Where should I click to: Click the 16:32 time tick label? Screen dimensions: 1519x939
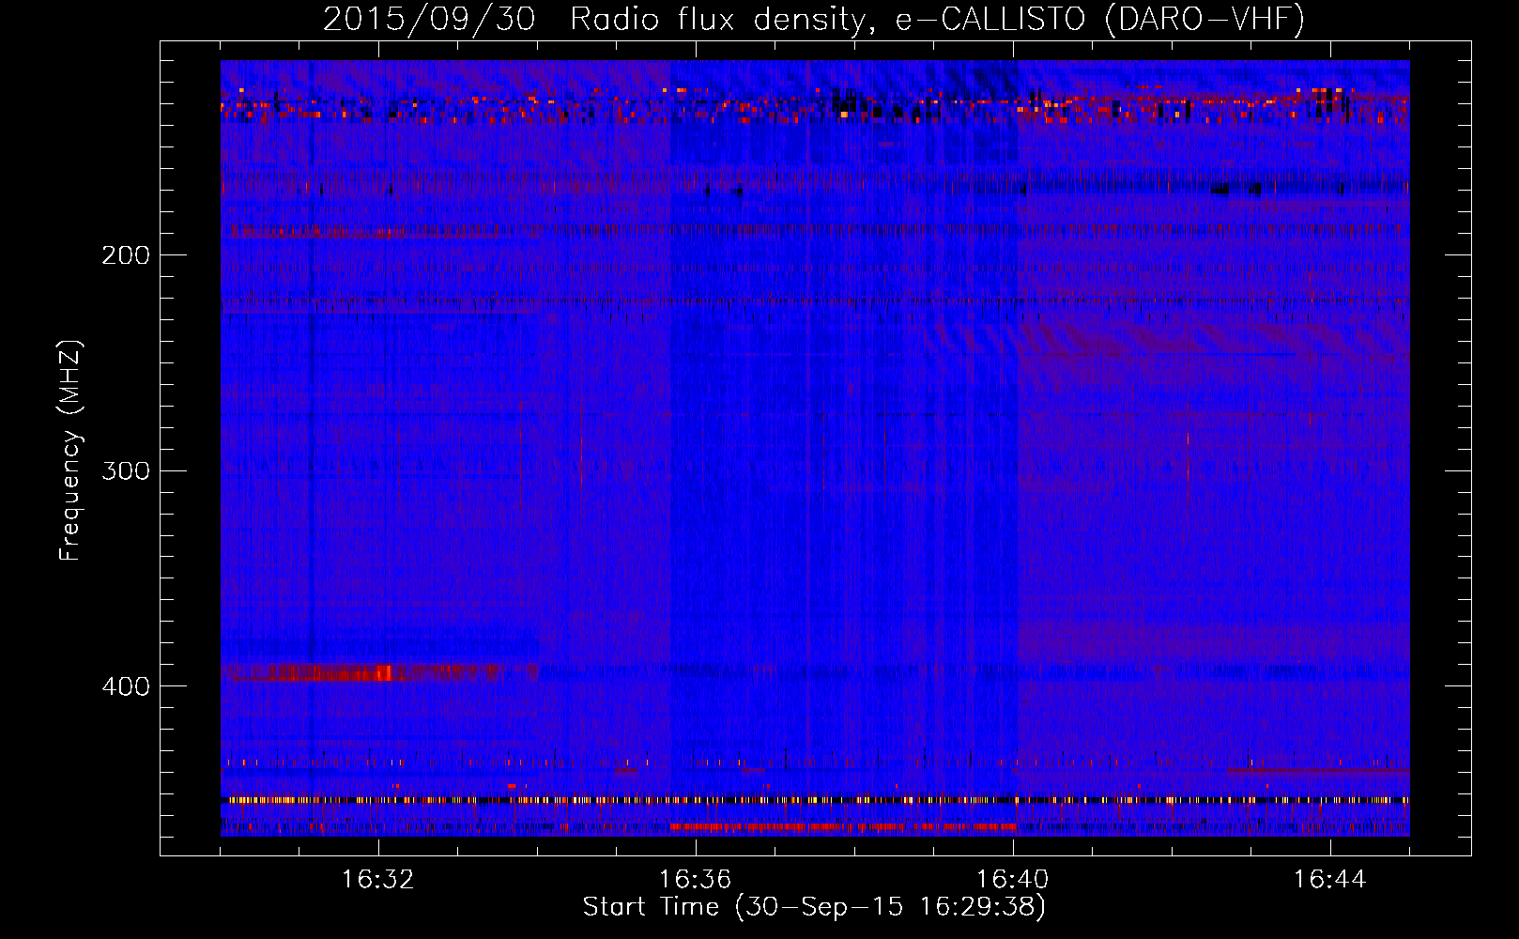[x=377, y=880]
